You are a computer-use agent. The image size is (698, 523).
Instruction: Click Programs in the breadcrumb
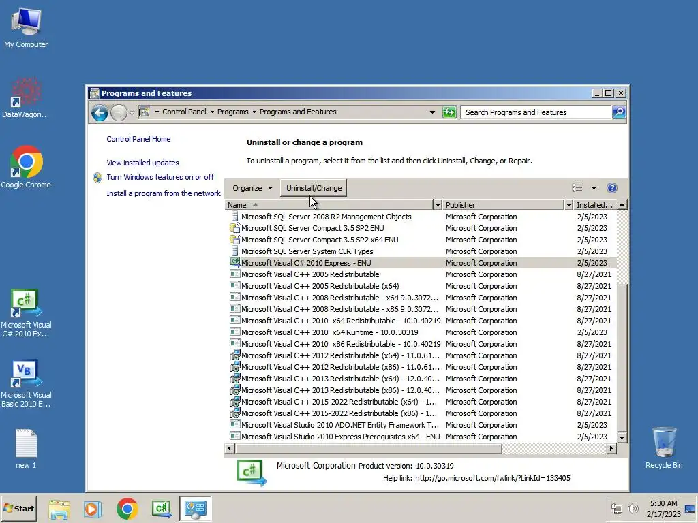click(233, 112)
